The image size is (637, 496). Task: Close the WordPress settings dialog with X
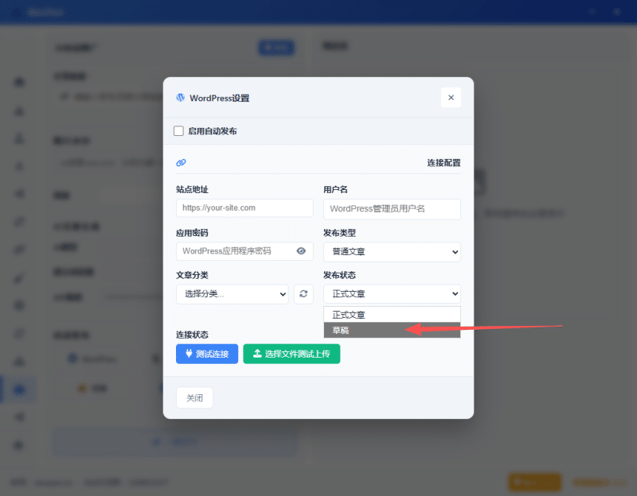pyautogui.click(x=451, y=98)
